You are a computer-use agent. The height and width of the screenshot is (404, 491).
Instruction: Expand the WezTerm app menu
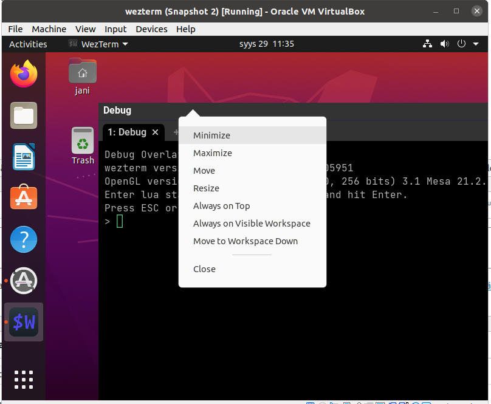point(98,44)
